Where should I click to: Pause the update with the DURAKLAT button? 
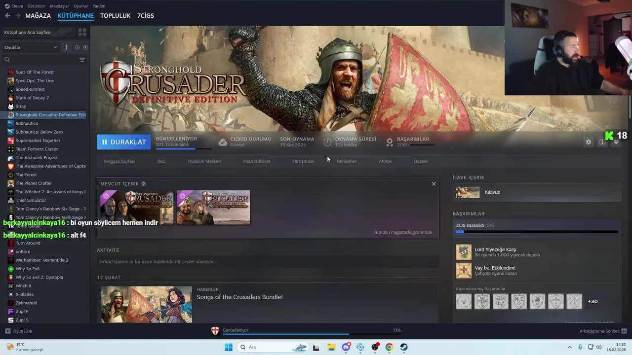pos(123,142)
